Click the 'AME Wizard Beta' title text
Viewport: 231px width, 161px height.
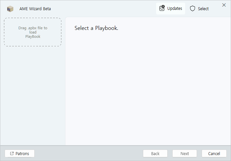coord(35,9)
